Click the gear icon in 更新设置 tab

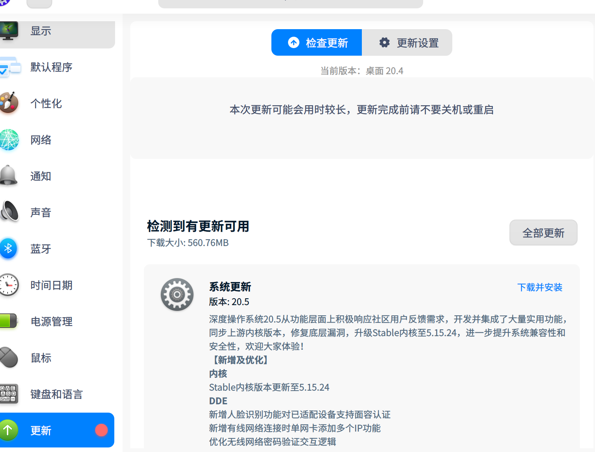(x=385, y=42)
